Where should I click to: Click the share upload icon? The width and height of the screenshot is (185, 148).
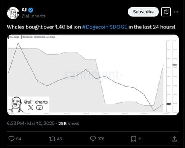pyautogui.click(x=174, y=139)
